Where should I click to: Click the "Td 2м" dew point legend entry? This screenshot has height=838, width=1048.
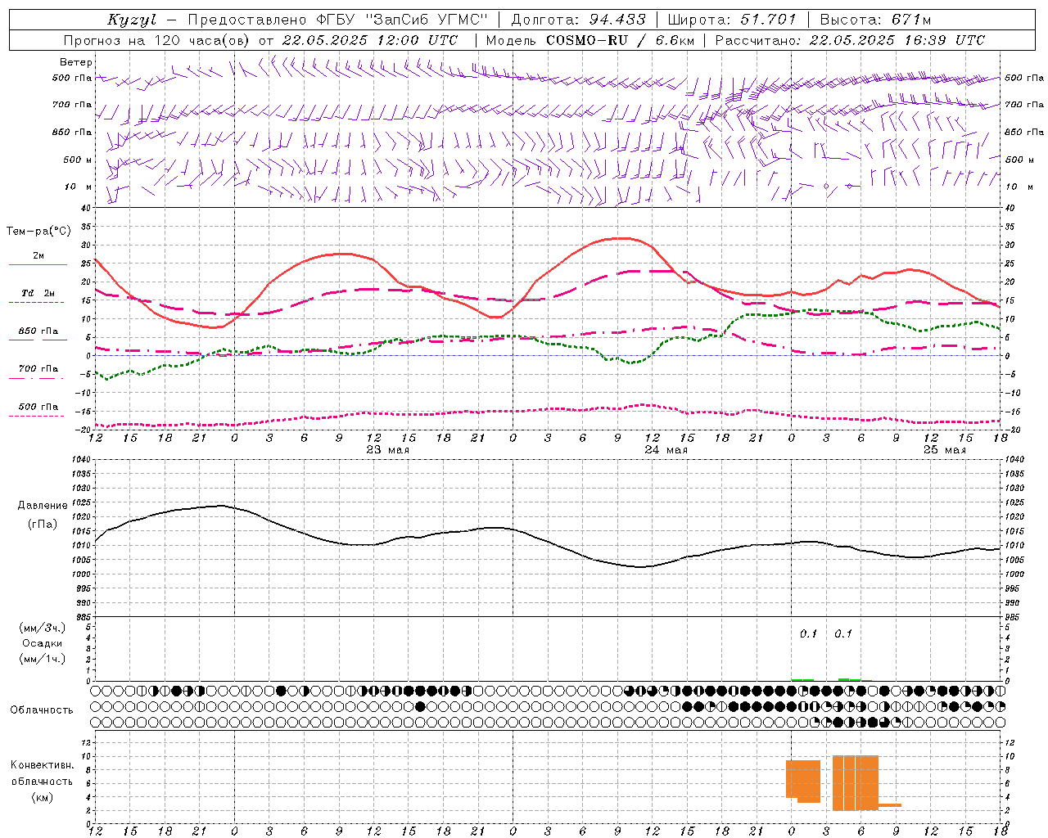(38, 293)
